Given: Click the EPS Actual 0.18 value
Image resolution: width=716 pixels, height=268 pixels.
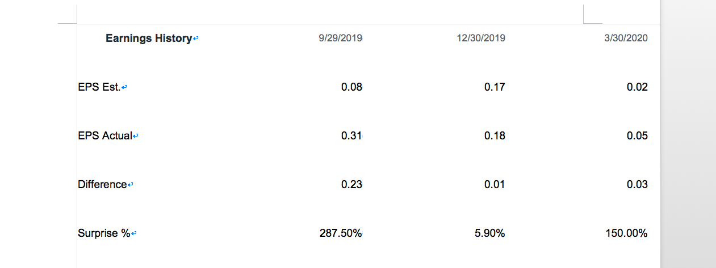Looking at the screenshot, I should point(495,136).
